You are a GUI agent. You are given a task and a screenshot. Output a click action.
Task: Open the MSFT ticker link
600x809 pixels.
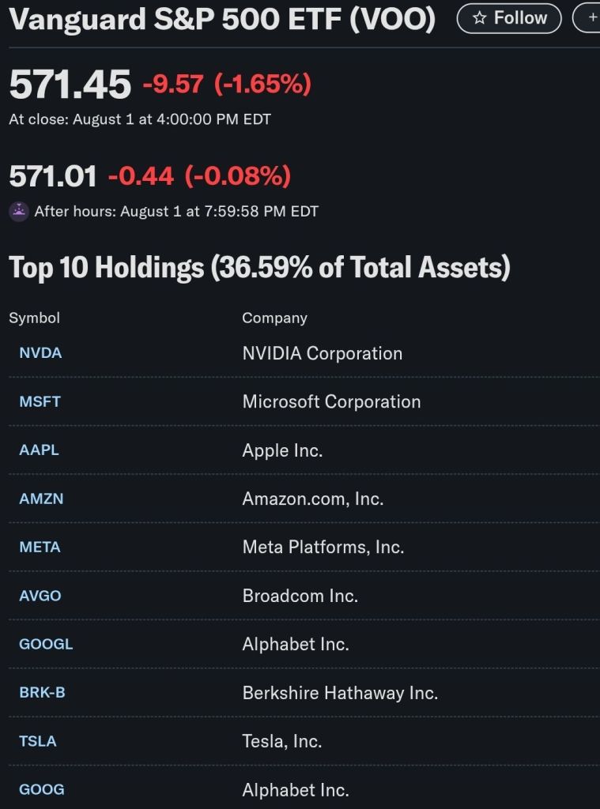(x=40, y=401)
